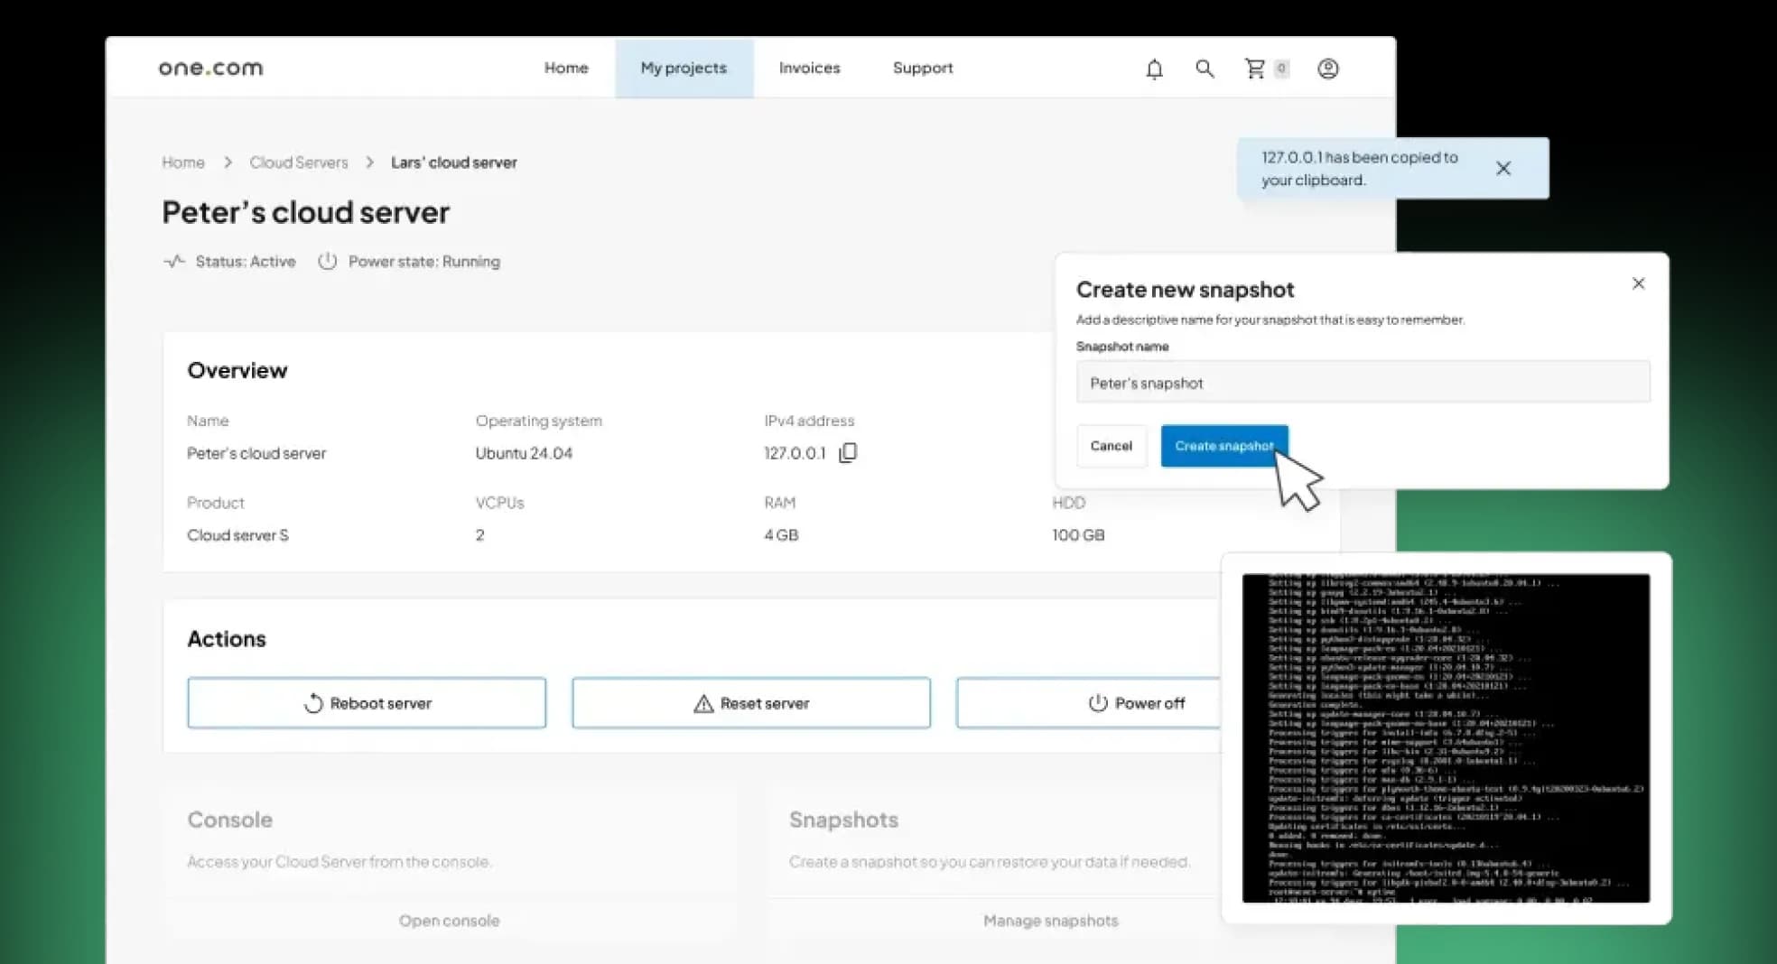Click the 4 GB RAM value

click(x=781, y=535)
